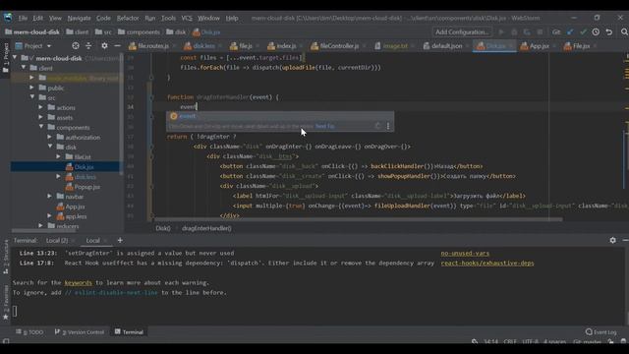Open the Help menu
629x354 pixels.
tap(232, 18)
